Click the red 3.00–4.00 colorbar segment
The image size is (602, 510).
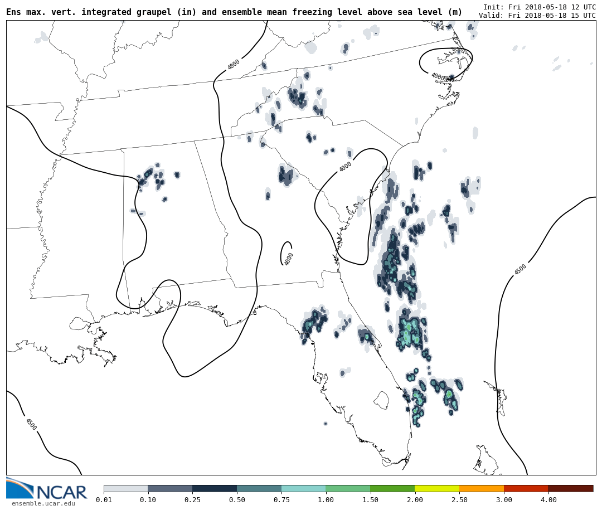[526, 488]
